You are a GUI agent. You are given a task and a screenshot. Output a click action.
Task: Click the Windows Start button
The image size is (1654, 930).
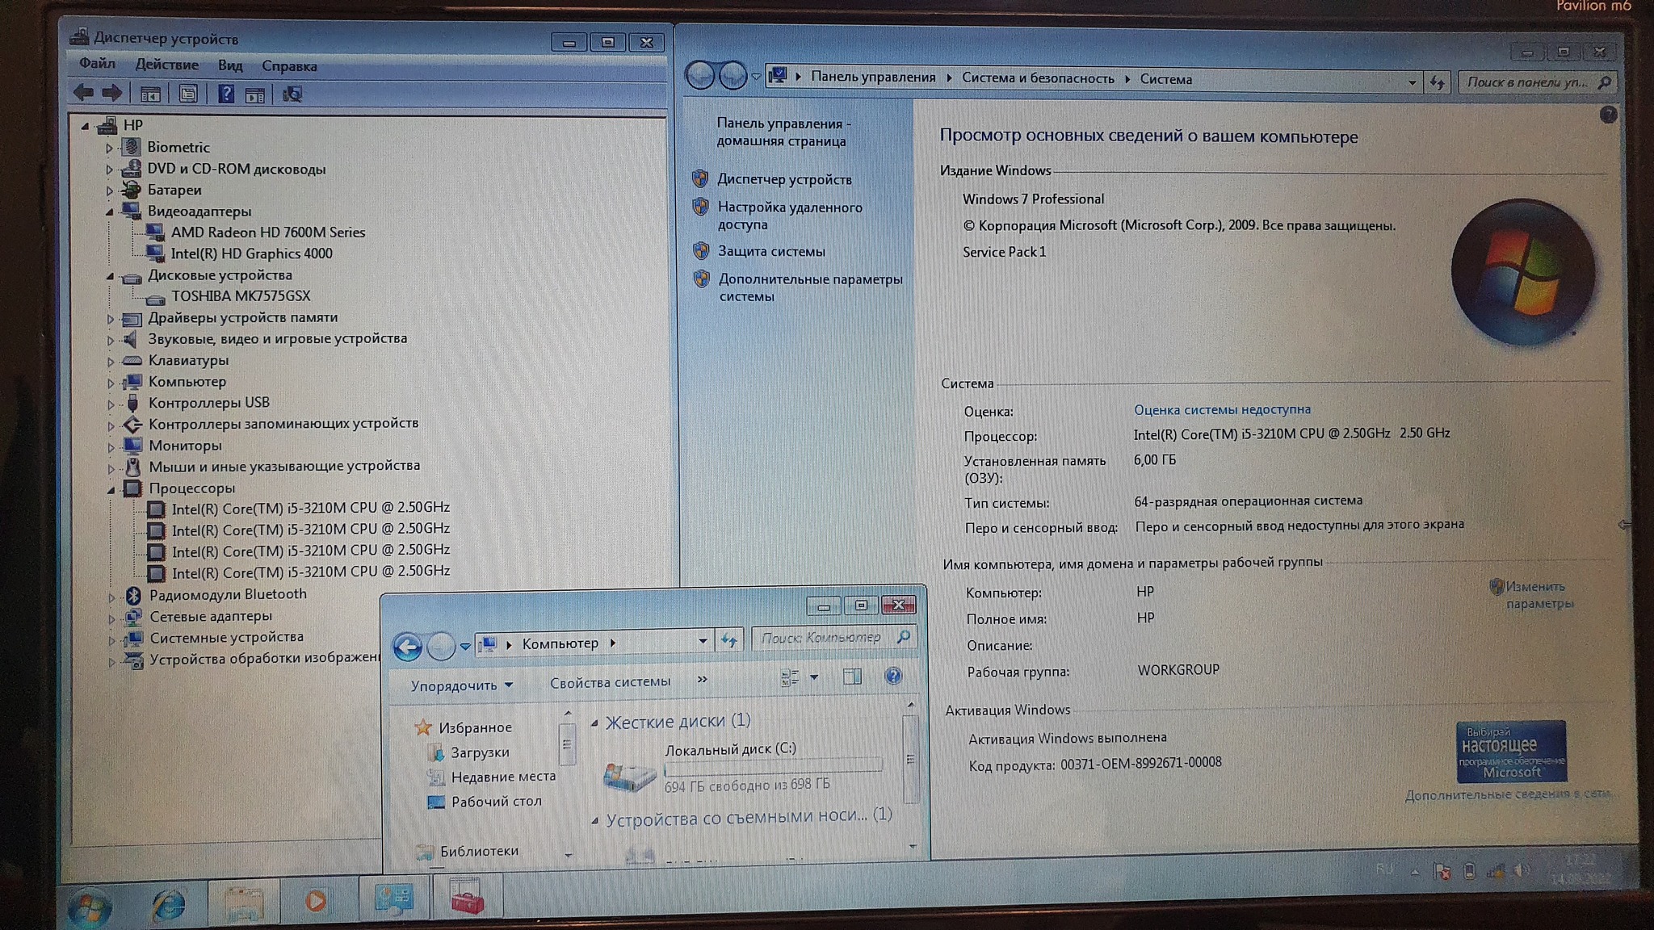point(90,908)
